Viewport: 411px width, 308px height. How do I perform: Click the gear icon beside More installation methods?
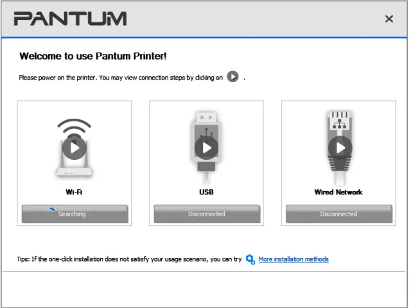(250, 259)
